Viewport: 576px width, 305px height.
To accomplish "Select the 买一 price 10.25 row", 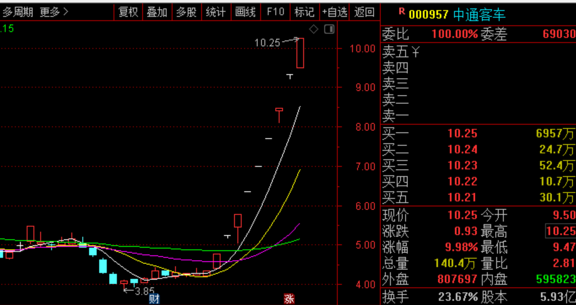I will pyautogui.click(x=462, y=134).
